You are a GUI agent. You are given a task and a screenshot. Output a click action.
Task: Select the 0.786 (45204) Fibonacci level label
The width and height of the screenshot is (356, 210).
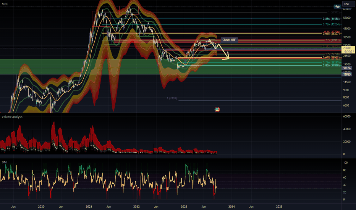tap(331, 24)
